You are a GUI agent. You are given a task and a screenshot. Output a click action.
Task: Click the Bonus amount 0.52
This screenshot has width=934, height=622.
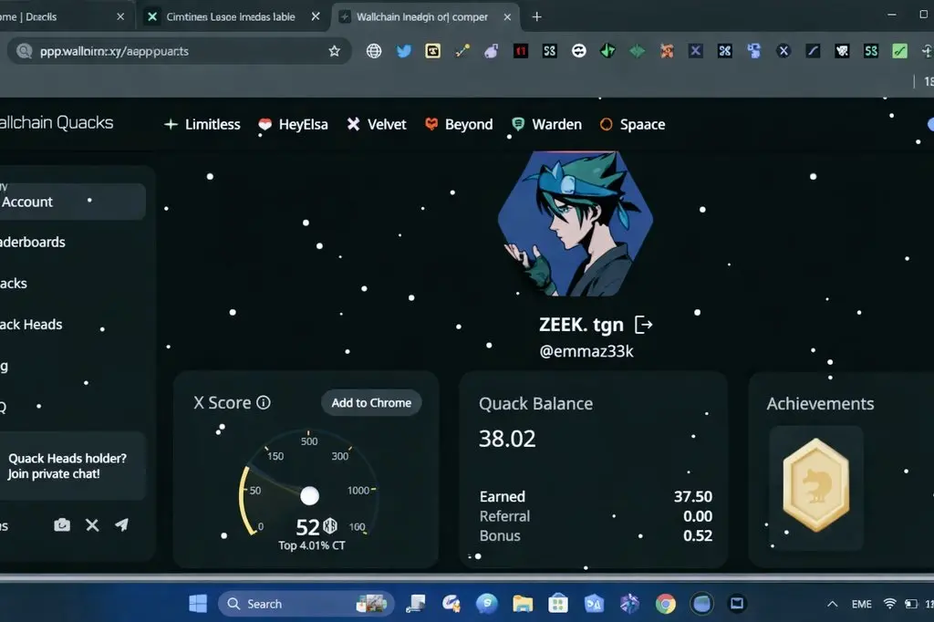coord(698,535)
